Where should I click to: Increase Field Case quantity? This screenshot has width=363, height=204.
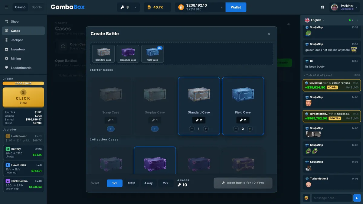pyautogui.click(x=250, y=129)
